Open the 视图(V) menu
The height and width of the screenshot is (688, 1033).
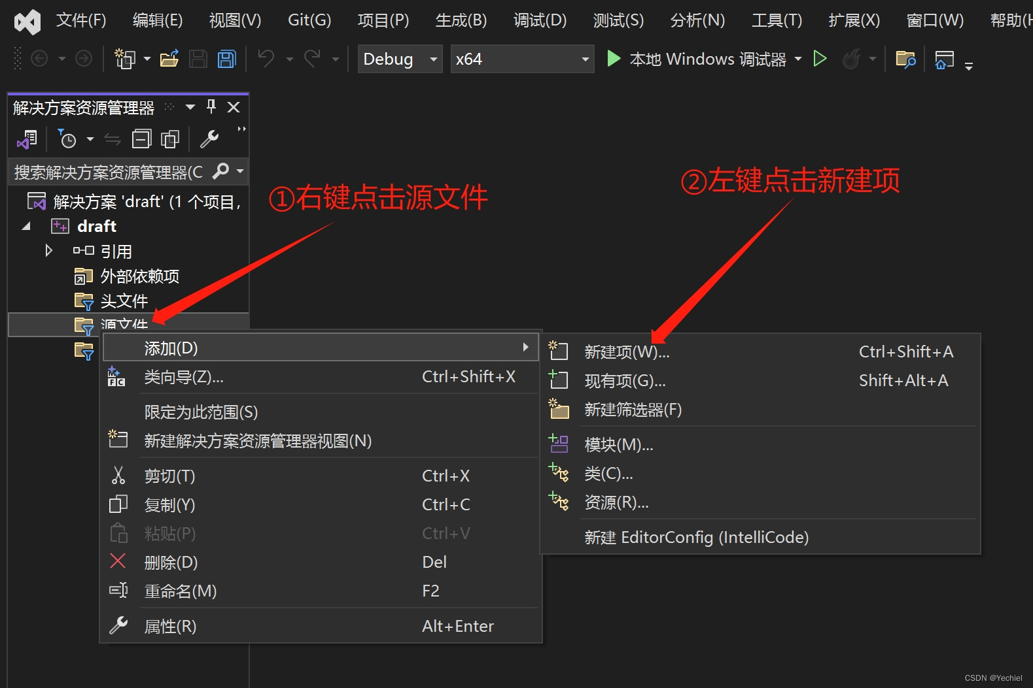pyautogui.click(x=235, y=20)
